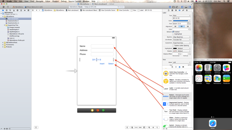Run the project with the Play button
The height and width of the screenshot is (130, 232).
4,7
